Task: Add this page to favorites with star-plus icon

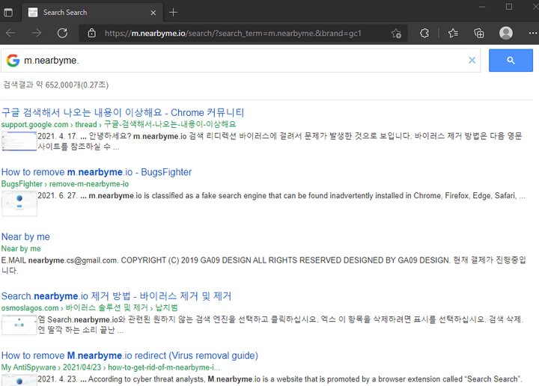Action: (396, 34)
